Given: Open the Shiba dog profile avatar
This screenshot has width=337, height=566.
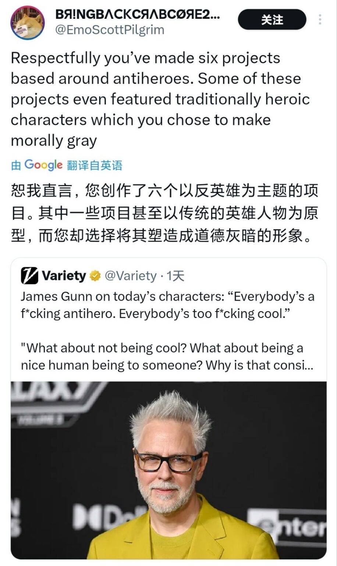Looking at the screenshot, I should [x=27, y=23].
